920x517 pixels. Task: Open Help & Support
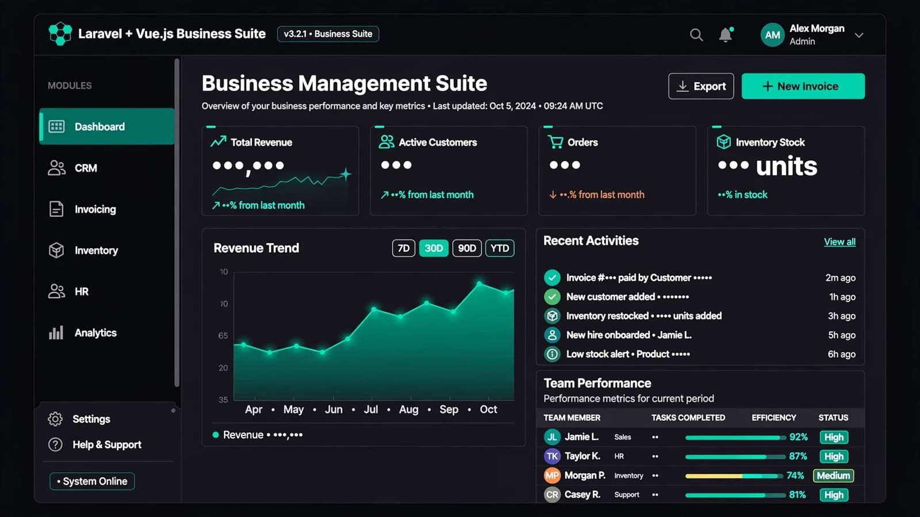click(107, 445)
